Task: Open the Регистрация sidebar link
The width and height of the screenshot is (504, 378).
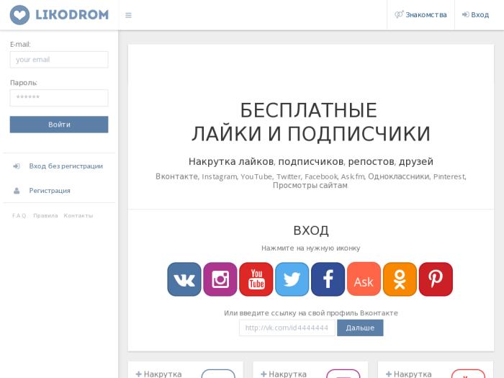Action: click(50, 191)
